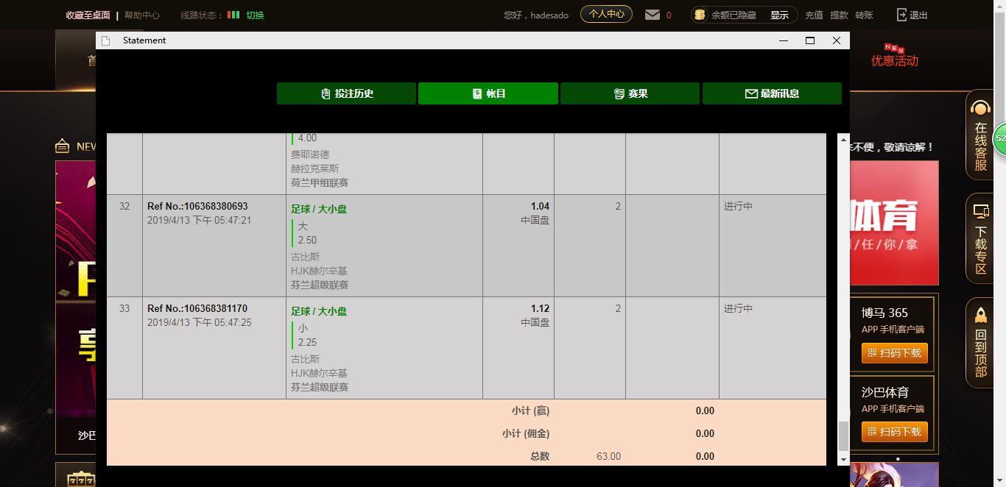Click 博马 365 扫码下载 button
Viewport: 1006px width, 487px height.
click(x=894, y=353)
